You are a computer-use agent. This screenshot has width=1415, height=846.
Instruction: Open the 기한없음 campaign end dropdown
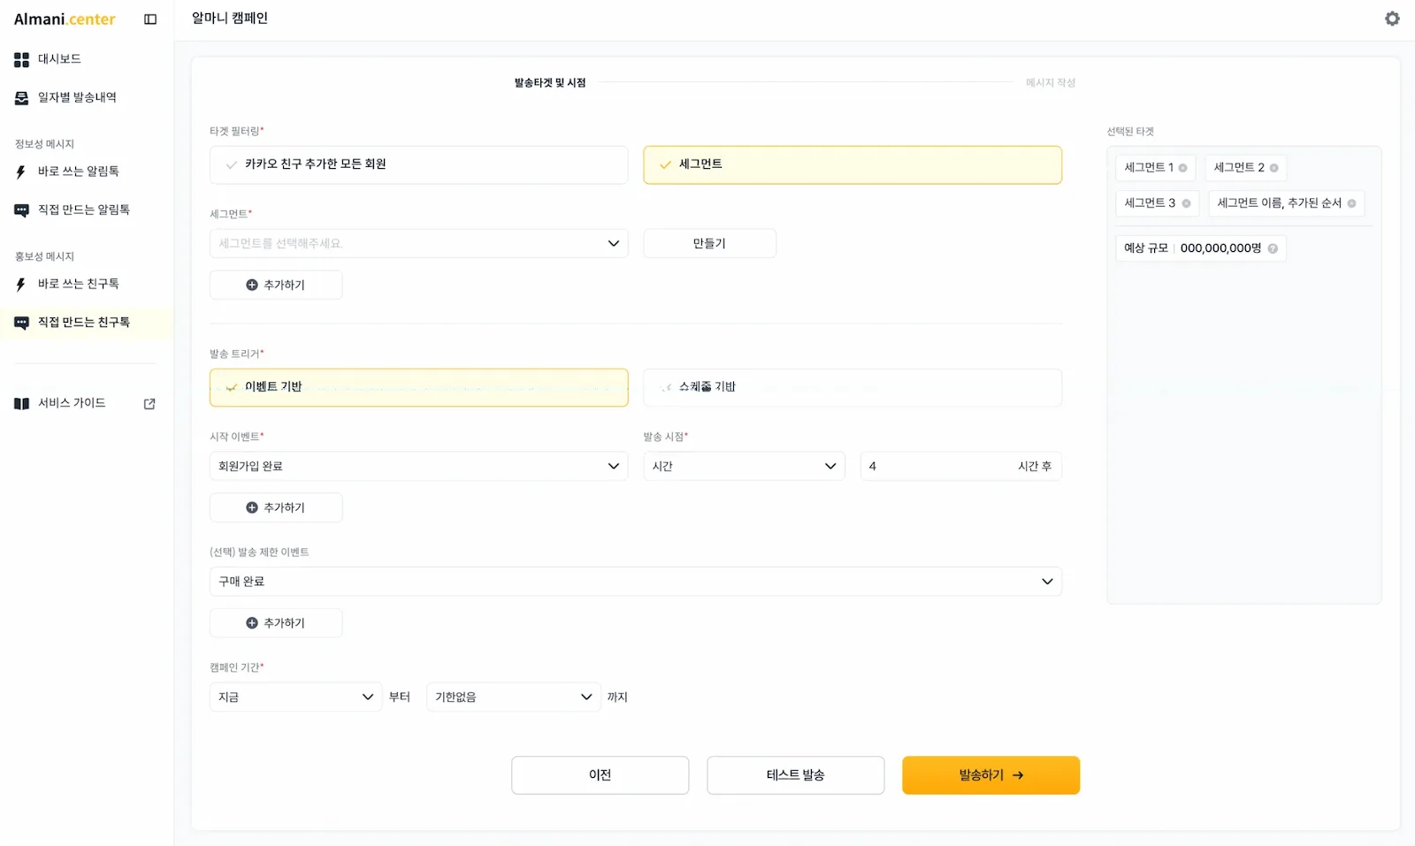tap(513, 697)
